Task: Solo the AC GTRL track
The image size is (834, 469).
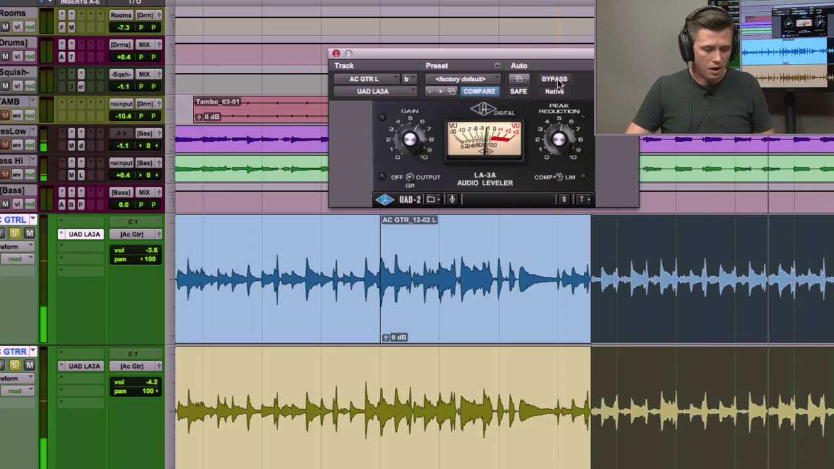Action: pos(14,233)
